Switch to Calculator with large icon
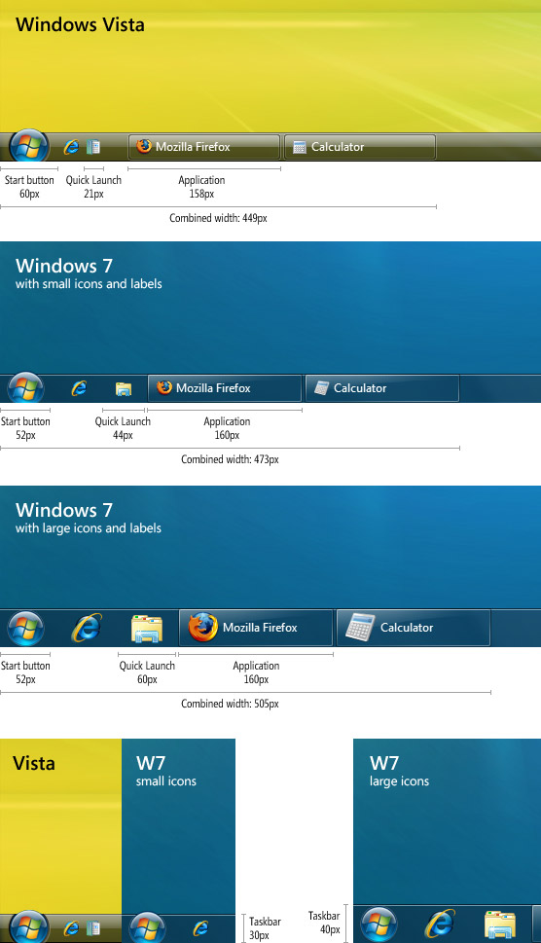Viewport: 541px width, 943px height. coord(414,628)
